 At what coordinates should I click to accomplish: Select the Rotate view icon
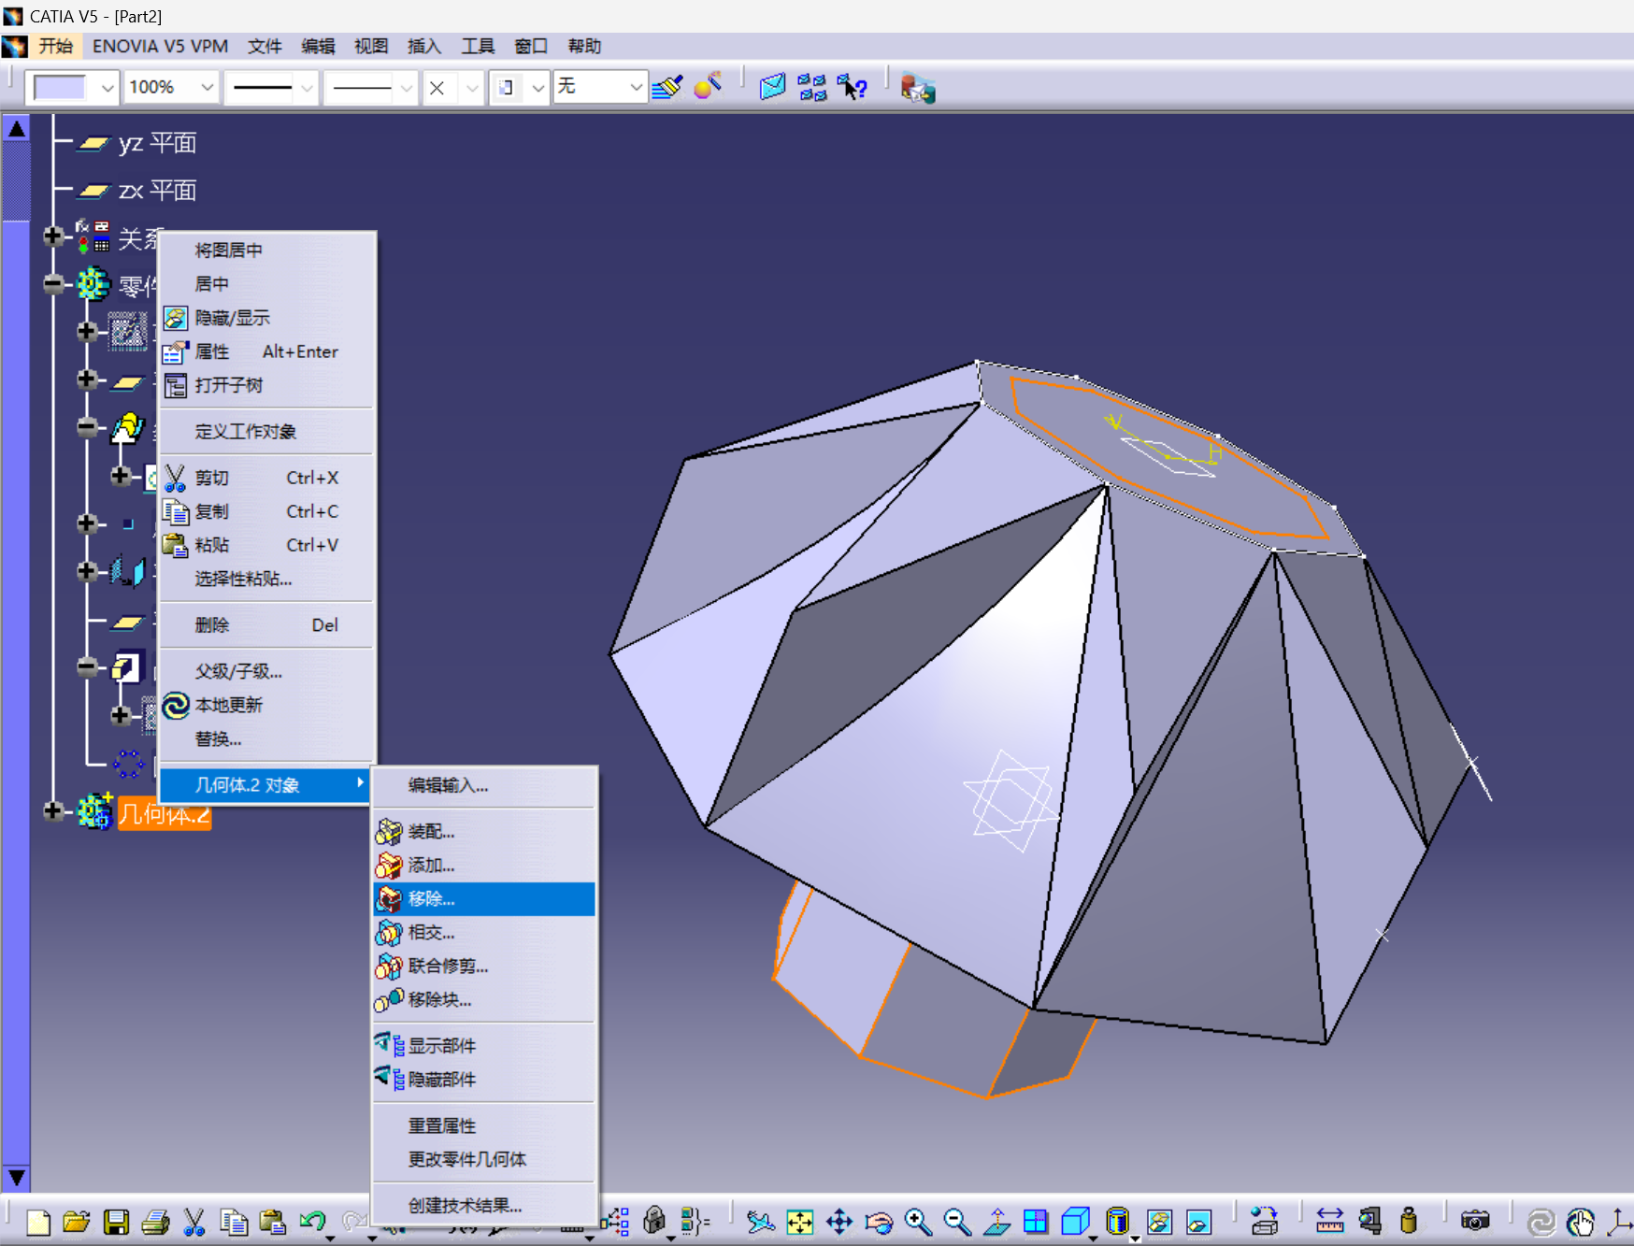point(879,1222)
